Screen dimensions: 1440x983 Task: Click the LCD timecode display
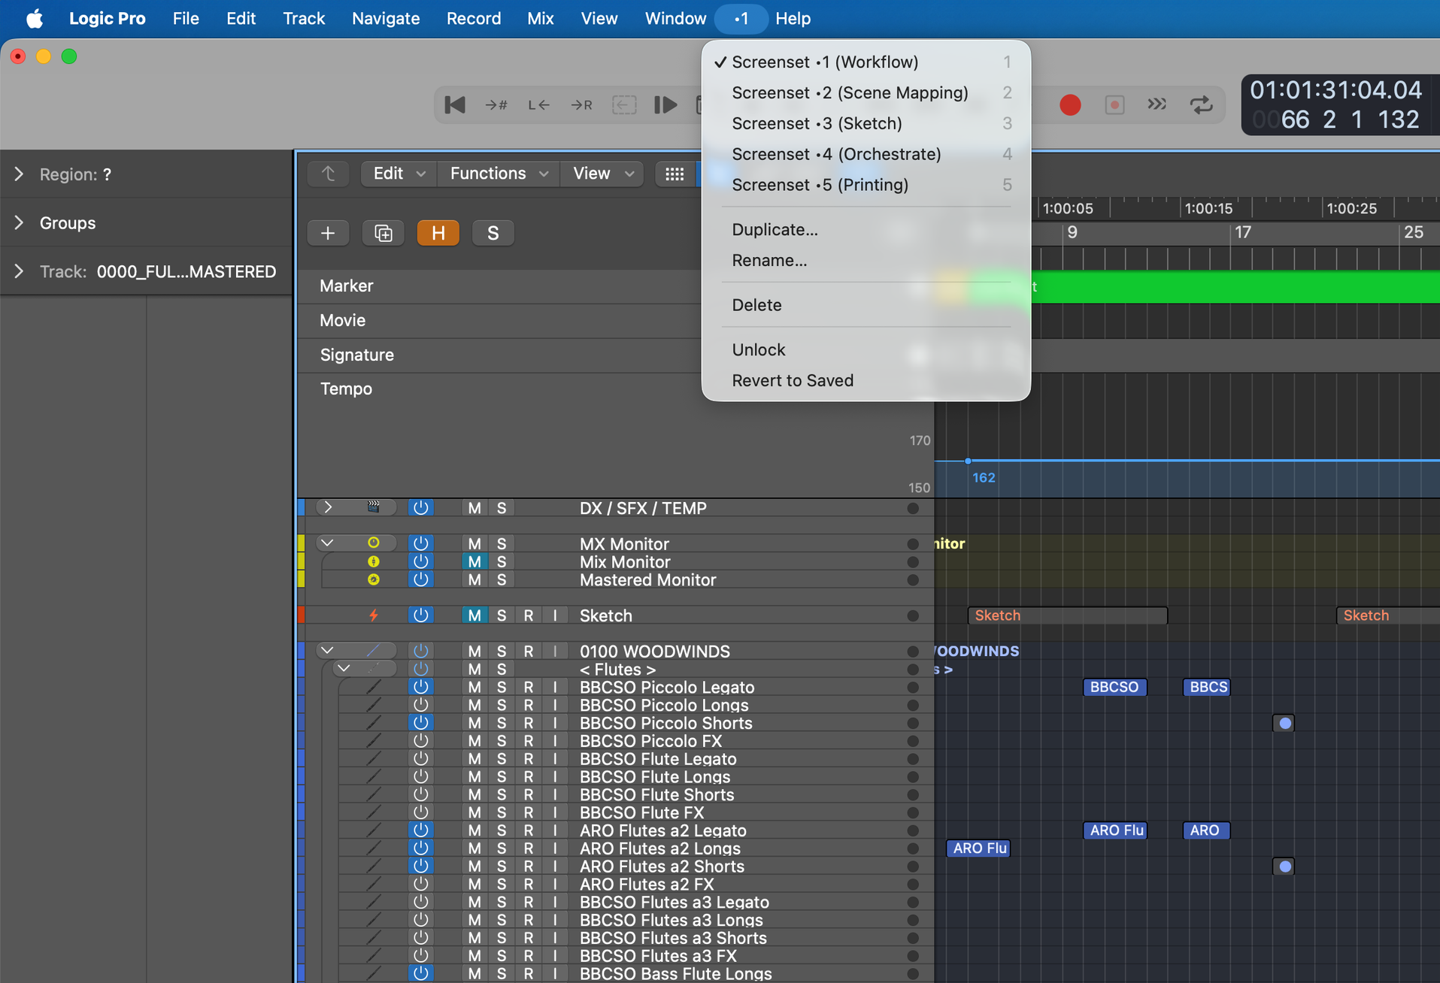pyautogui.click(x=1335, y=89)
